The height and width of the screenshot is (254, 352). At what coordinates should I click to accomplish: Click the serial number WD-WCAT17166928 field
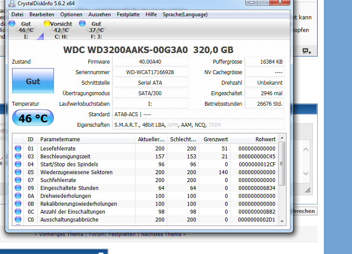150,72
